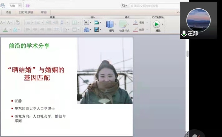Open the help question mark icon
This screenshot has width=222, height=137.
[27, 6]
